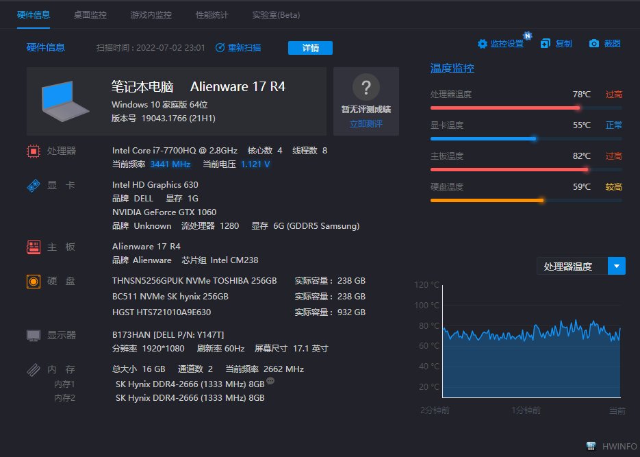Switch to the 桌面监控 tab
Viewport: 640px width, 457px height.
point(90,14)
